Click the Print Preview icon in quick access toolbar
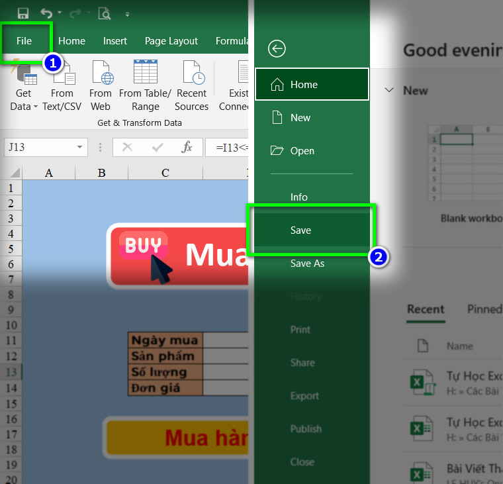503x484 pixels. click(x=105, y=14)
